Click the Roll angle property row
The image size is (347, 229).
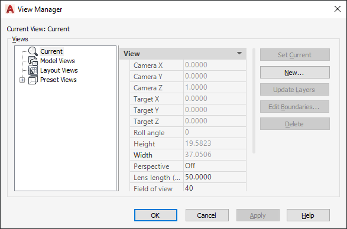[x=188, y=132]
